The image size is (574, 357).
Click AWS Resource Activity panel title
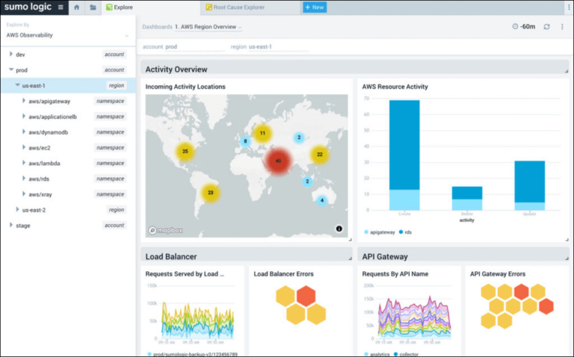(x=395, y=87)
